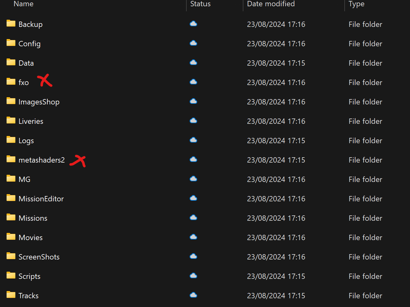The width and height of the screenshot is (410, 307).
Task: Select the MissionEditor folder name
Action: [41, 199]
